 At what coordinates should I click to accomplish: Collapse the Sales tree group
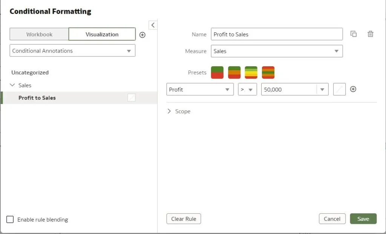pos(12,85)
